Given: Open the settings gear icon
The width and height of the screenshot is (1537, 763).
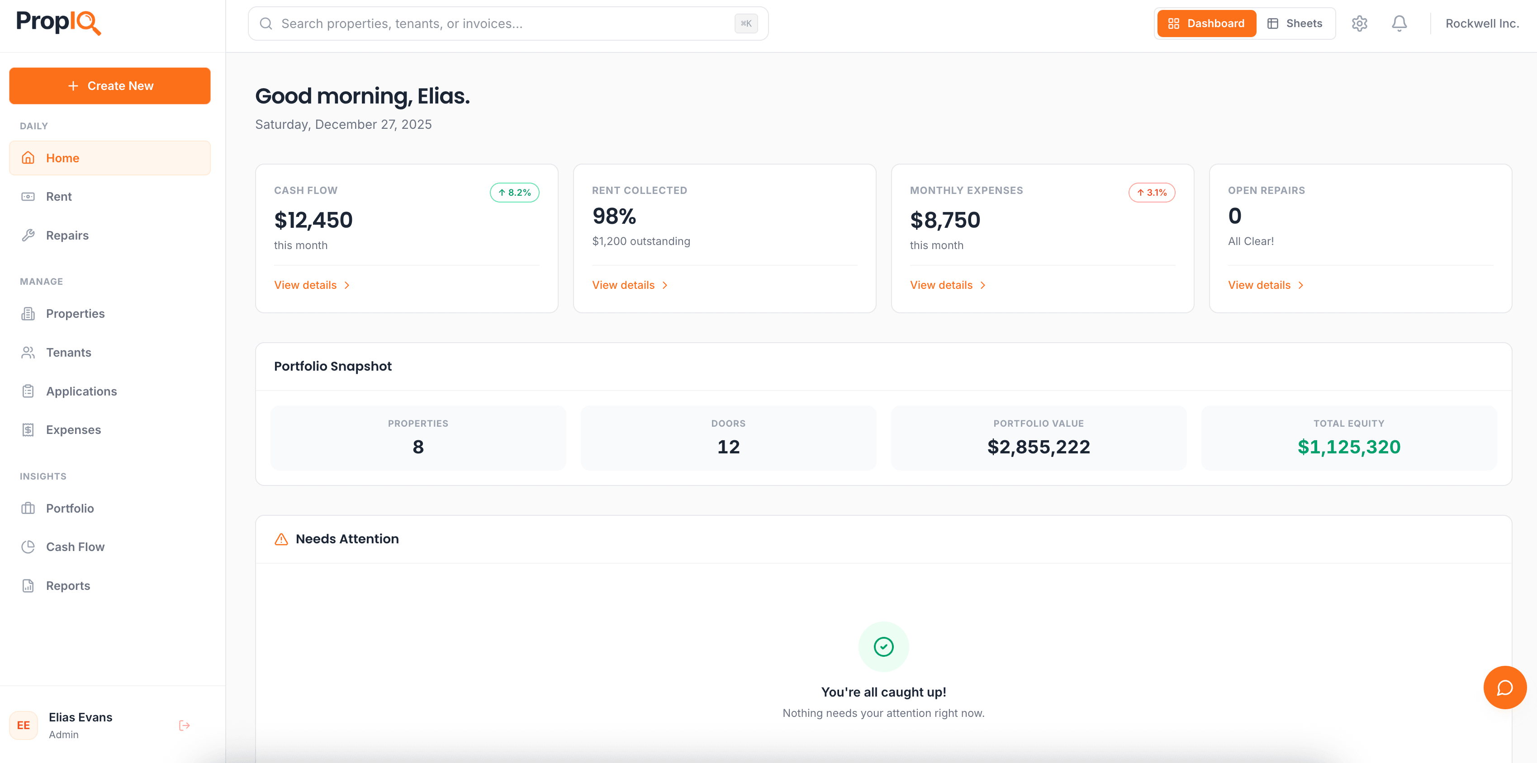Looking at the screenshot, I should 1361,23.
